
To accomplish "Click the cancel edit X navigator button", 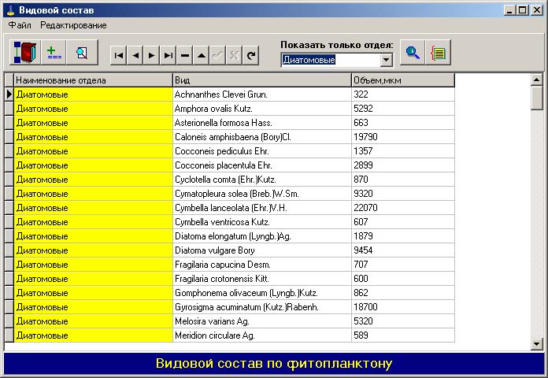I will pyautogui.click(x=234, y=55).
